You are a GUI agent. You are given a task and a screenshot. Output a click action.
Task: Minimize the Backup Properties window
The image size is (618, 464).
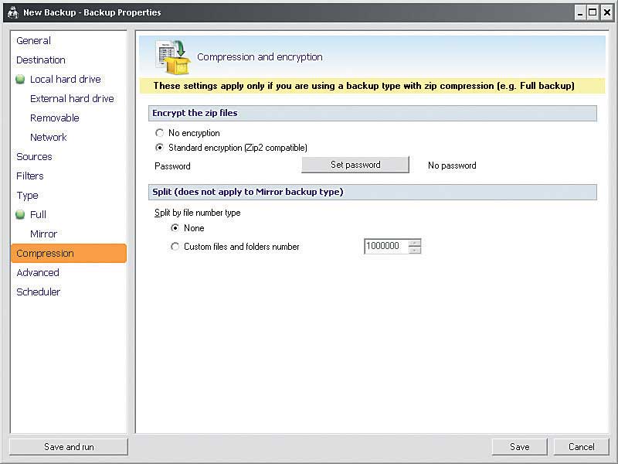(x=580, y=12)
